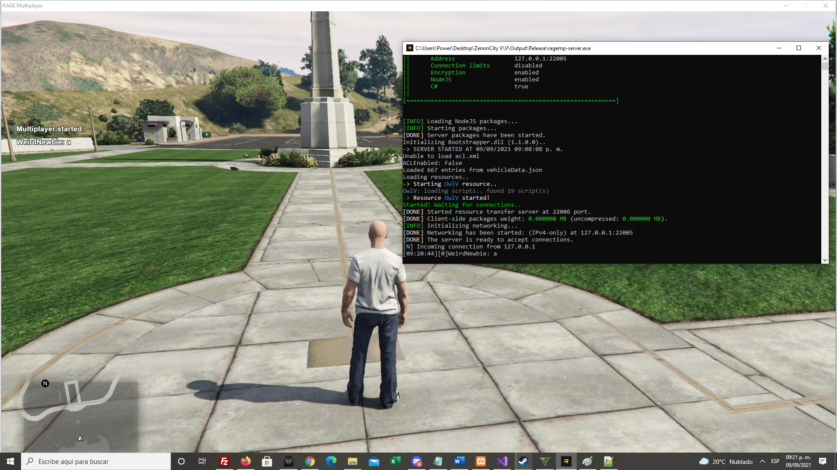The image size is (837, 470).
Task: Launch Discord from the taskbar
Action: click(x=416, y=461)
